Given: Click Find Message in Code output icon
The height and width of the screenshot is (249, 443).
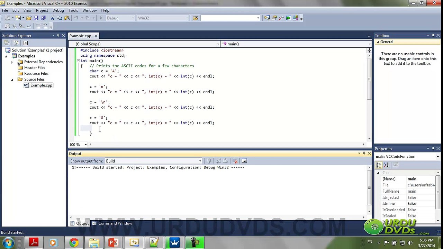Looking at the screenshot, I should coord(209,161).
